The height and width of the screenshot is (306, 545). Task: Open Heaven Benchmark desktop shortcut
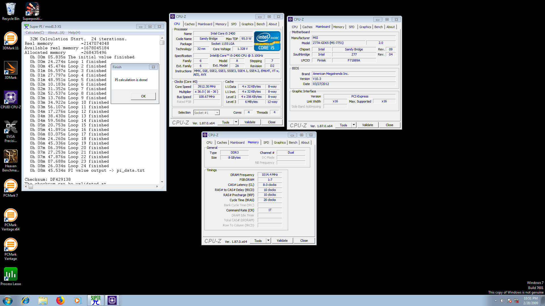click(x=11, y=161)
